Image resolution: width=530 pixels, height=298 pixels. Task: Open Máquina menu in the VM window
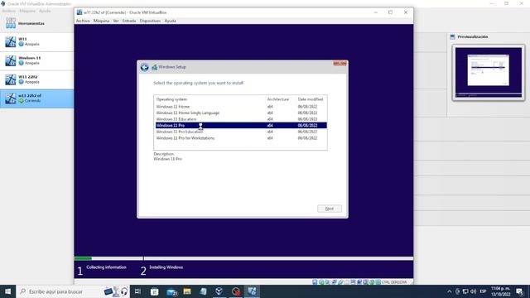click(101, 21)
